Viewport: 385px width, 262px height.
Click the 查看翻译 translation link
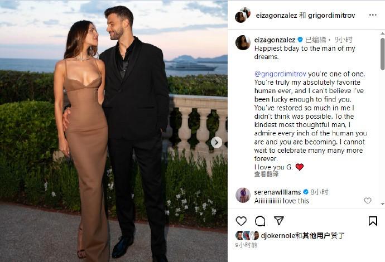266,174
